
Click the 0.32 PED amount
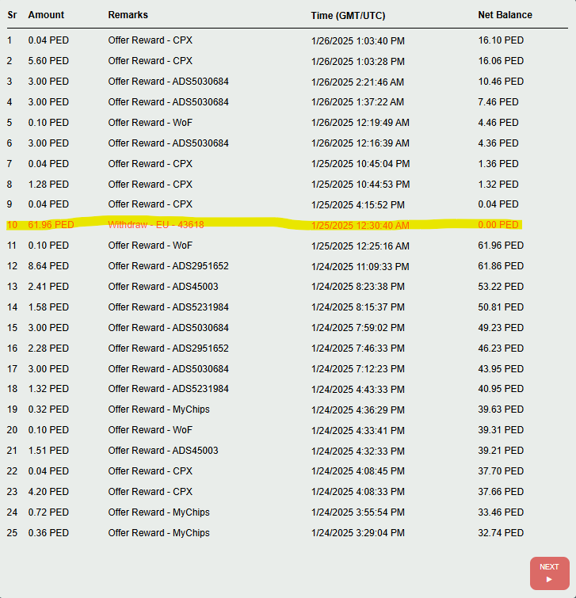click(x=48, y=409)
